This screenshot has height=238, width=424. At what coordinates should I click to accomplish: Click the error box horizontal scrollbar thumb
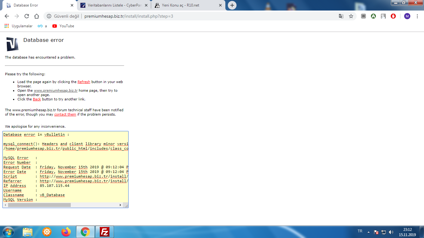tap(39, 205)
